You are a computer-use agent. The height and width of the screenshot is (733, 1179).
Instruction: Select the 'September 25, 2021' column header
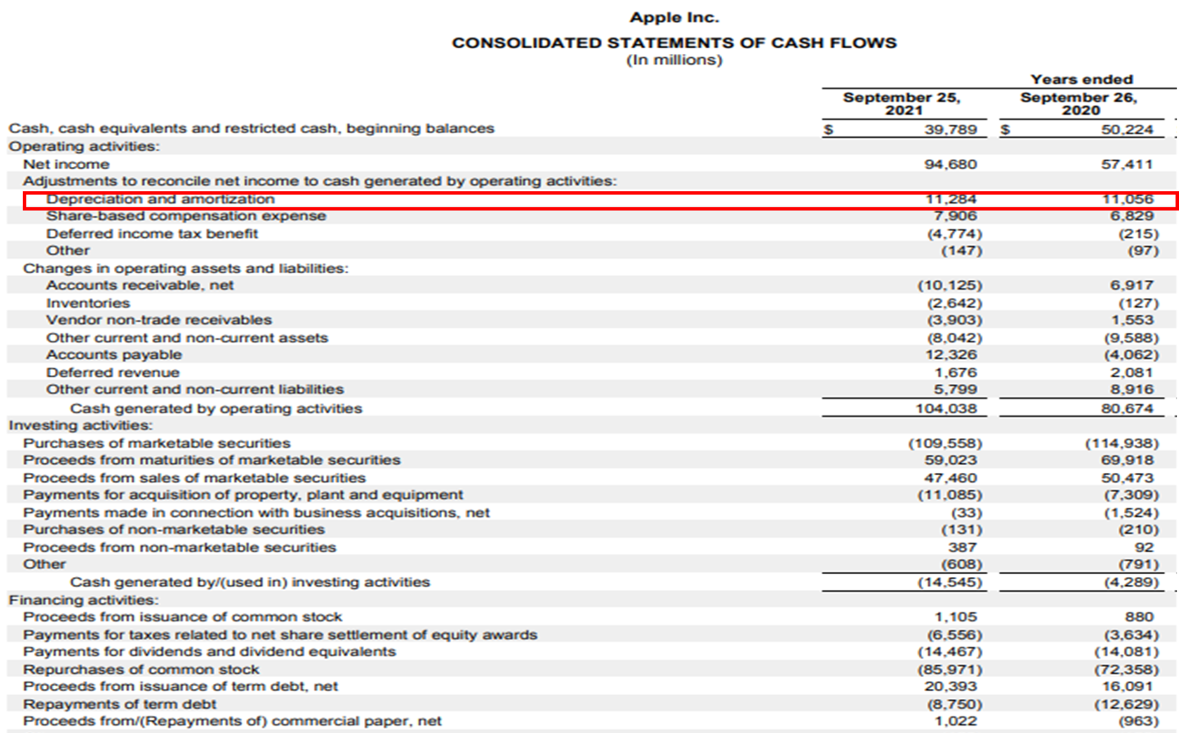pyautogui.click(x=902, y=103)
